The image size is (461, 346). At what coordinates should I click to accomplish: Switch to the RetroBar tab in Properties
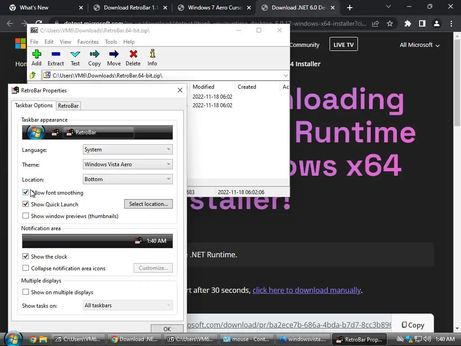[x=68, y=105]
